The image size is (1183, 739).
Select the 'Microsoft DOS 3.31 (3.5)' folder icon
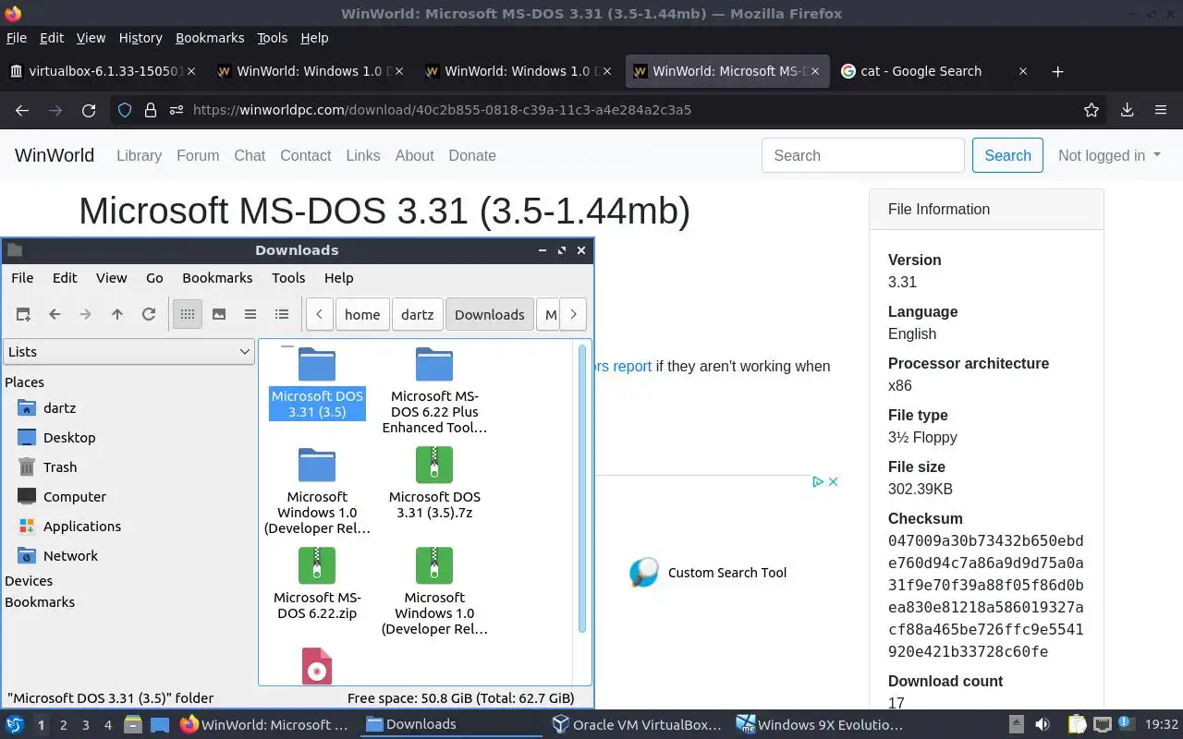coord(317,365)
